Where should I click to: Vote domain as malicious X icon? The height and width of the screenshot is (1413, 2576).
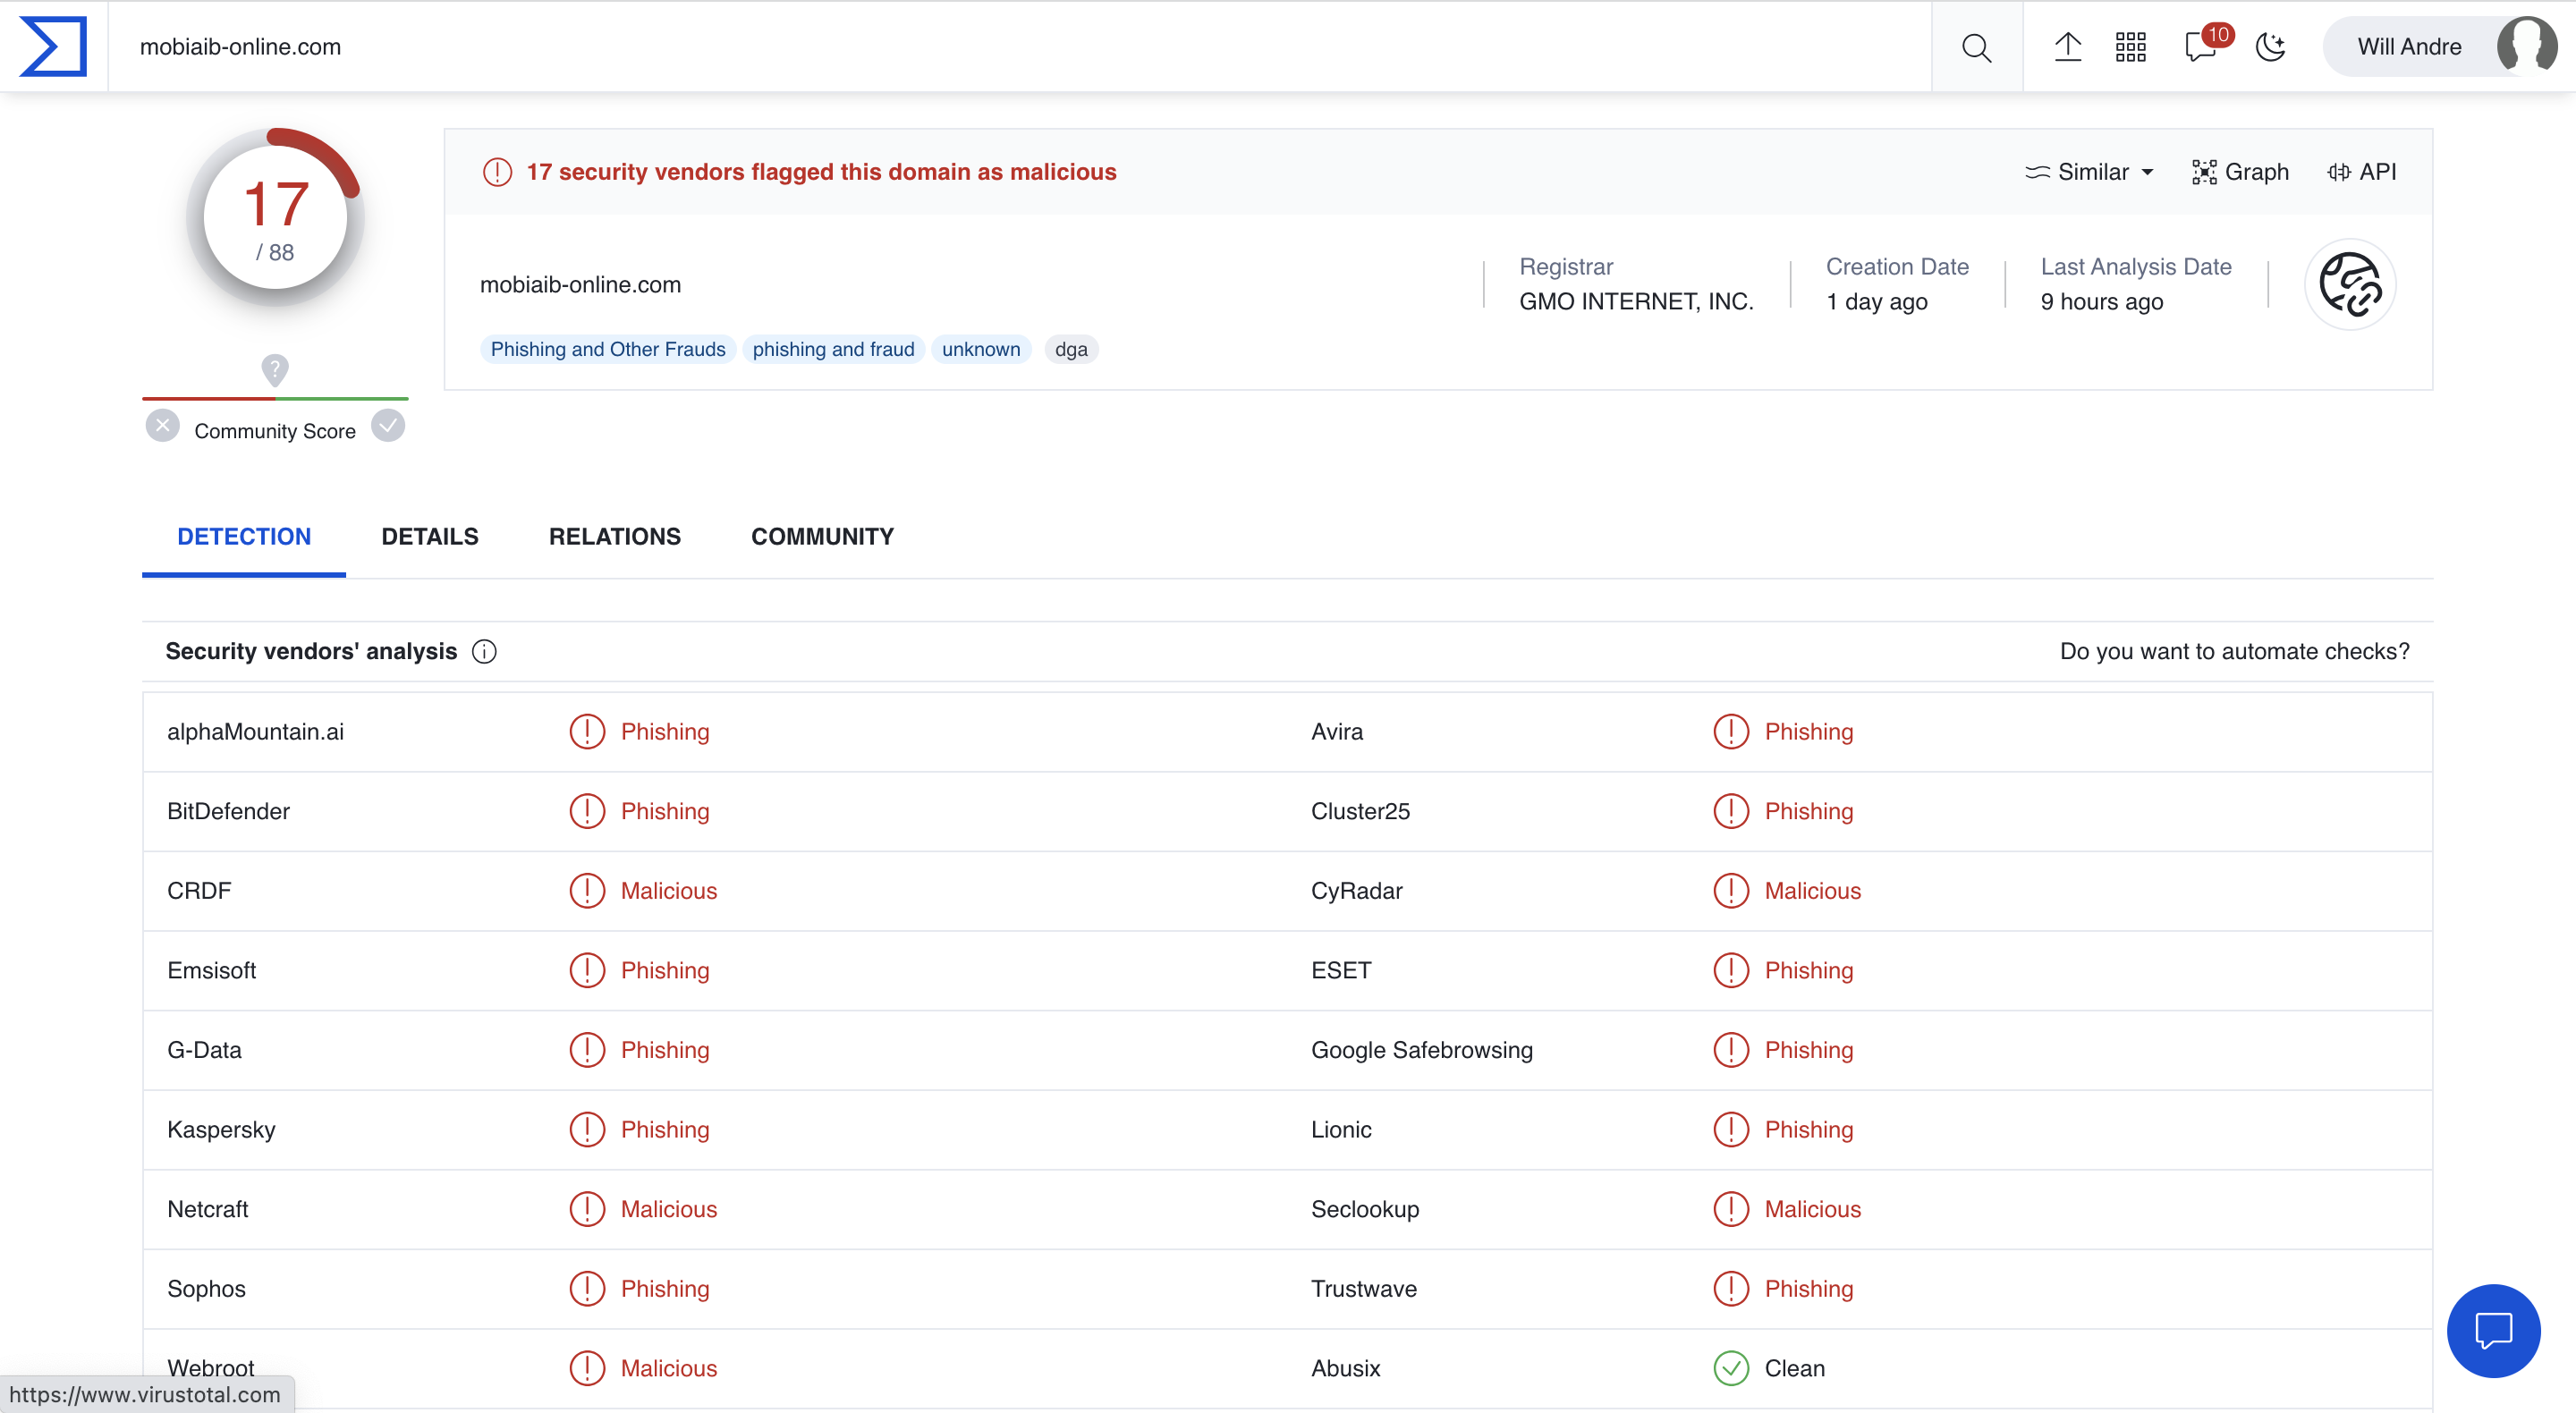[162, 426]
